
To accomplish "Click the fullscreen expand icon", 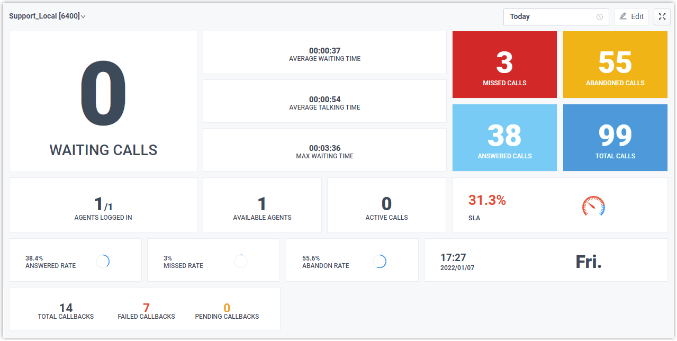I will click(662, 16).
